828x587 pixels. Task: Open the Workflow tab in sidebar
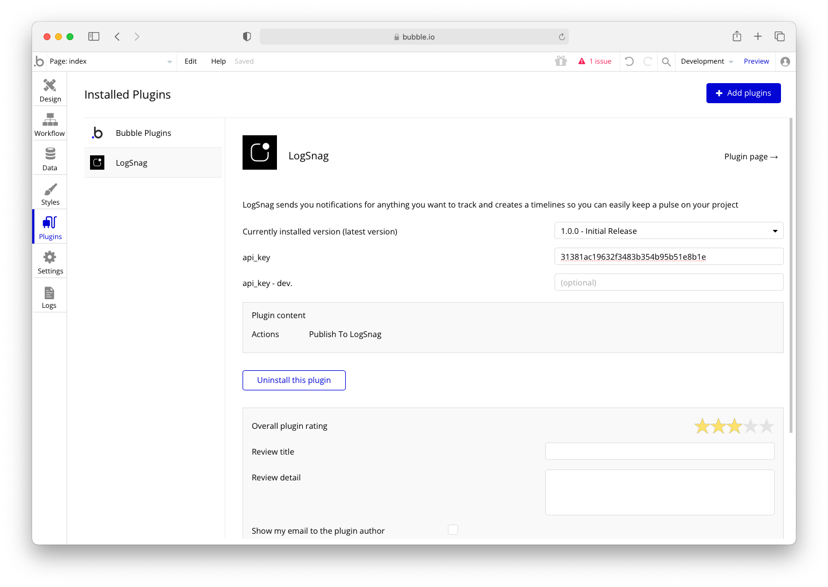click(50, 124)
